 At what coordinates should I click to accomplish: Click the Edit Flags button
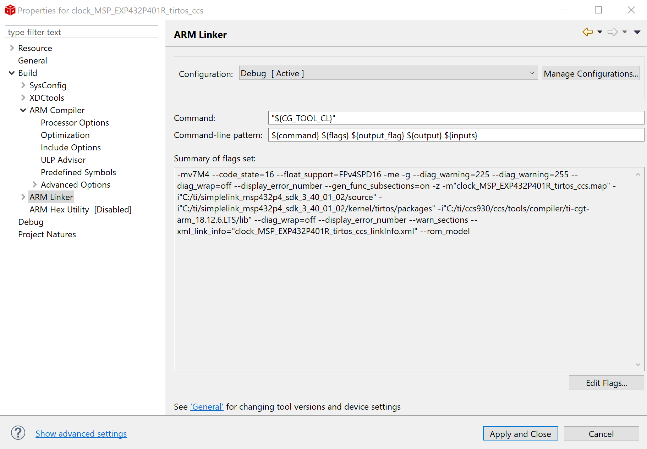(606, 382)
